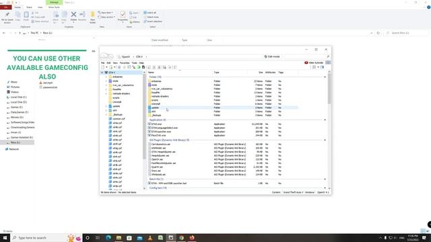Open the Share ribbon tab in File Explorer
431x242 pixels.
29,7
